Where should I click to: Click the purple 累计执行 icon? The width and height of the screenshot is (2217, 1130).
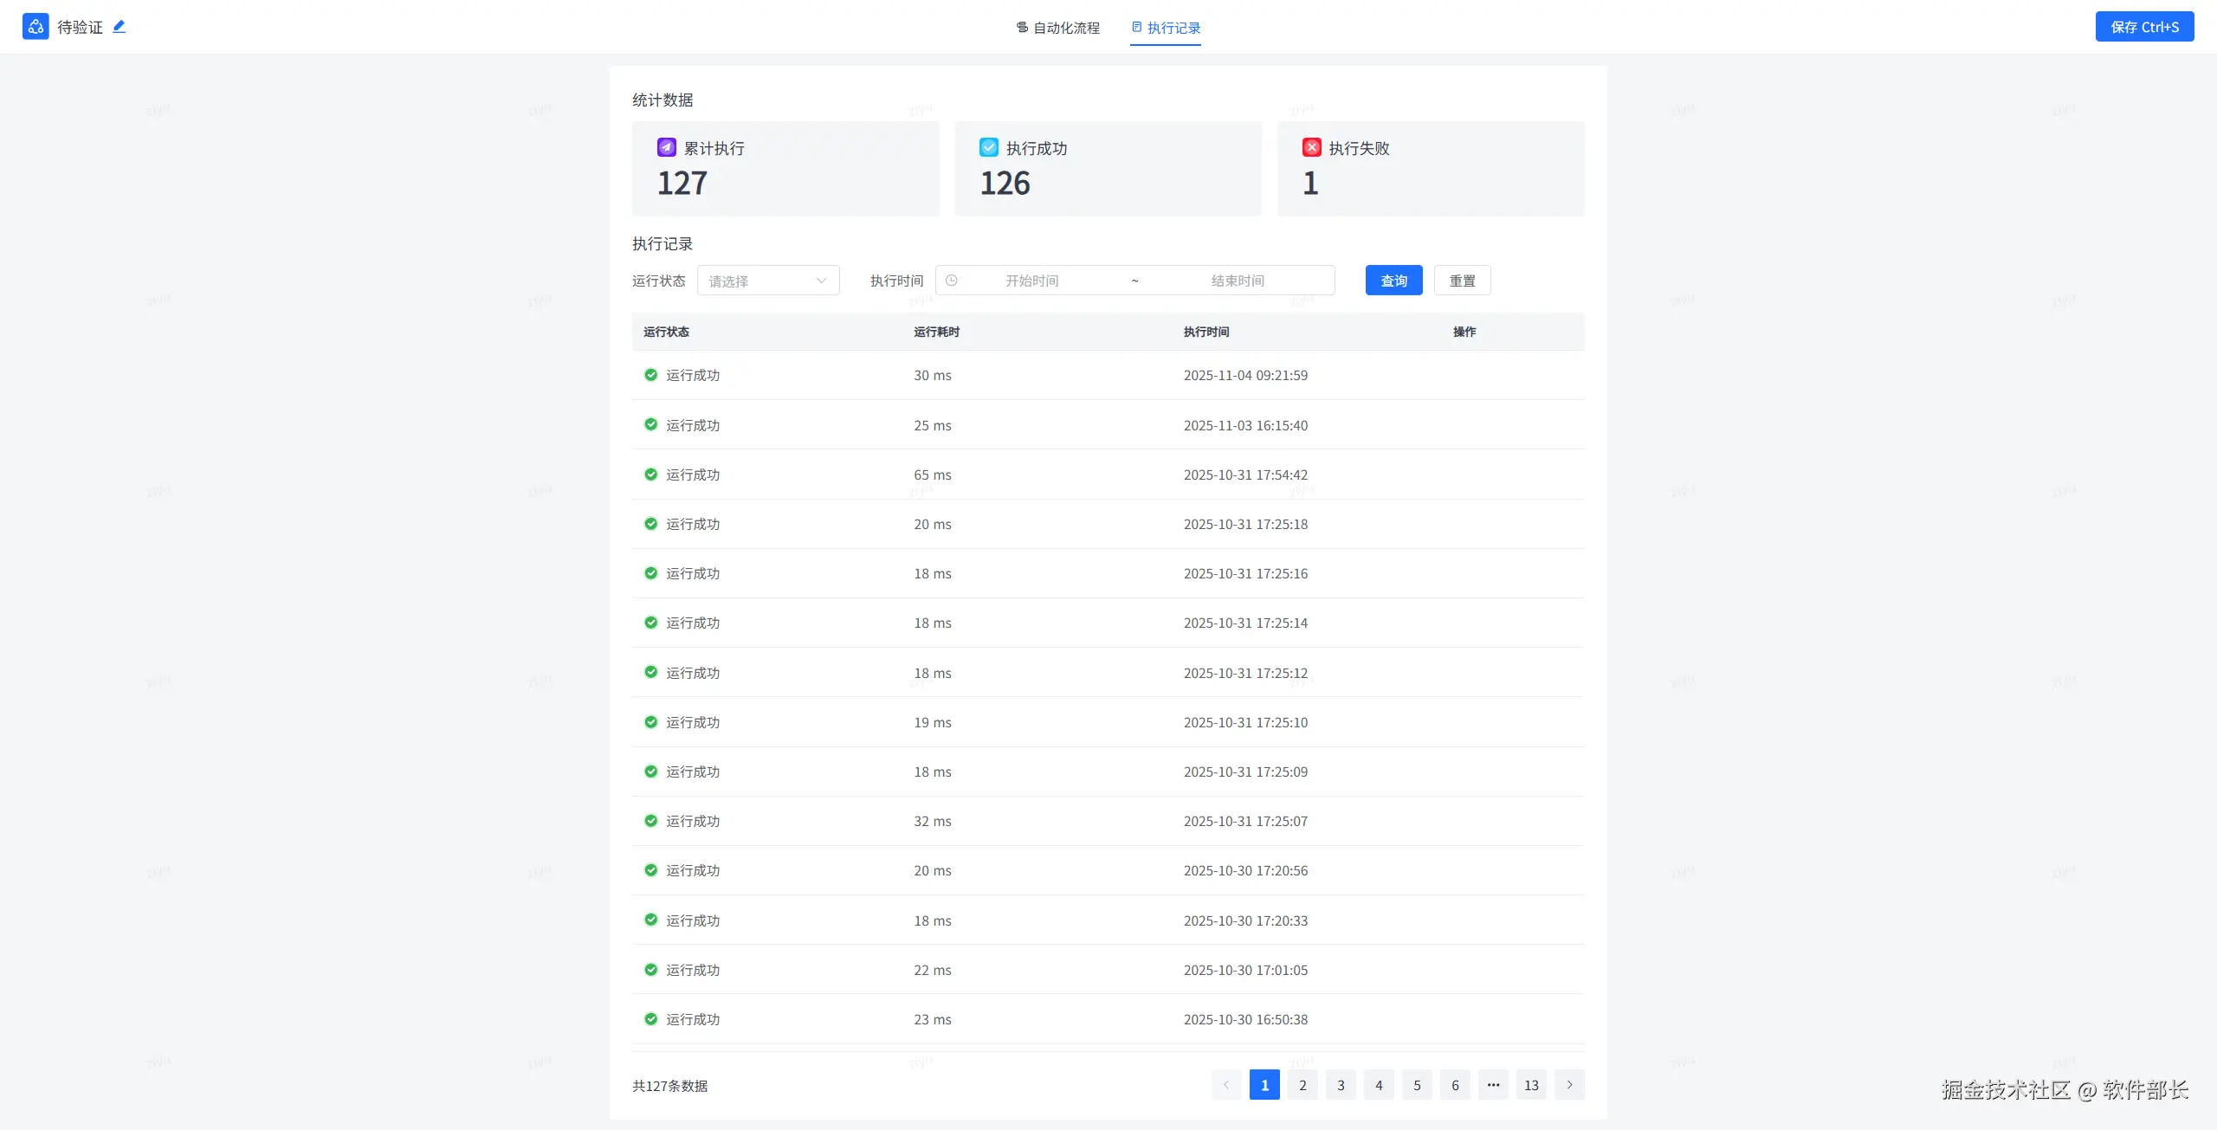[666, 147]
